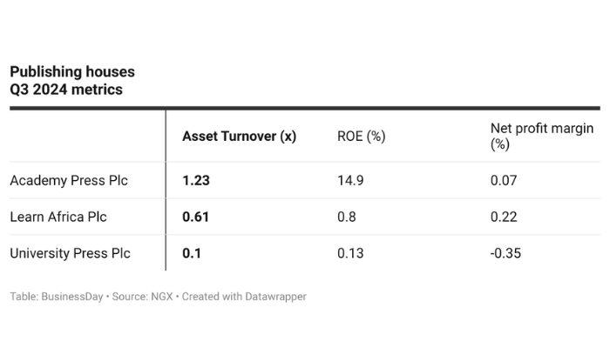Click the "Q3 2024 metrics" subtitle line
Viewport: 610px width, 348px height.
pyautogui.click(x=66, y=89)
